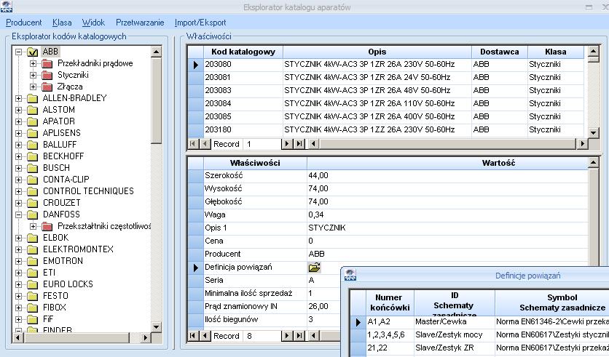609x357 pixels.
Task: Go to last record in catalog grid
Action: pyautogui.click(x=299, y=144)
